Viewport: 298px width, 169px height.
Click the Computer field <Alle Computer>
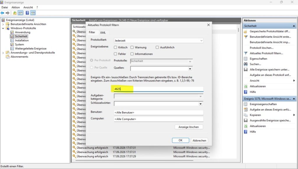159,119
